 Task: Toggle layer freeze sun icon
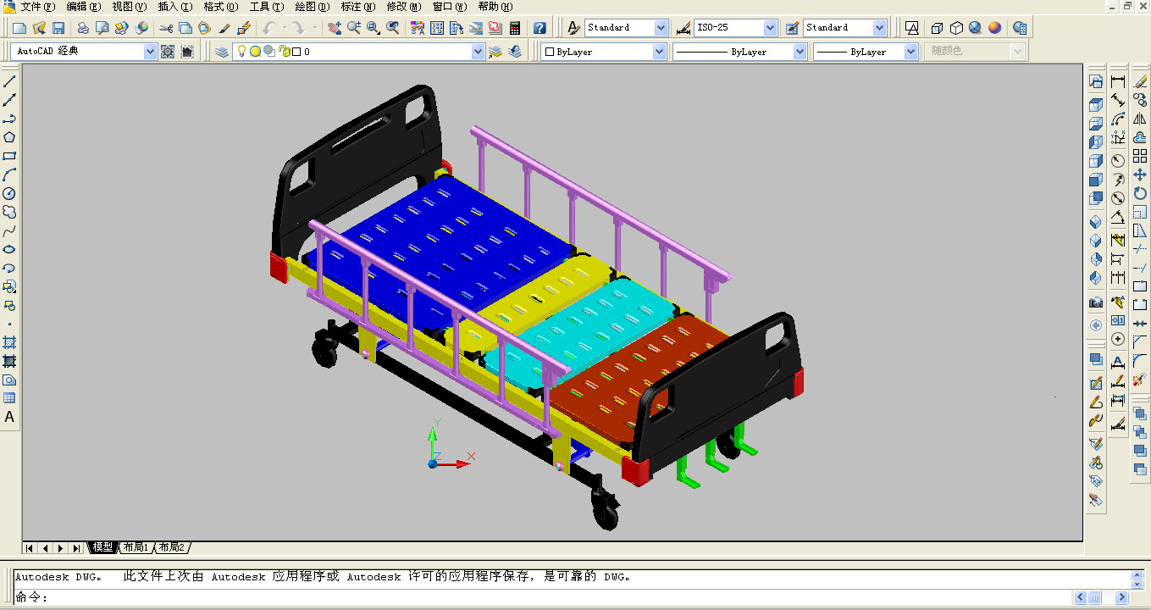coord(255,52)
